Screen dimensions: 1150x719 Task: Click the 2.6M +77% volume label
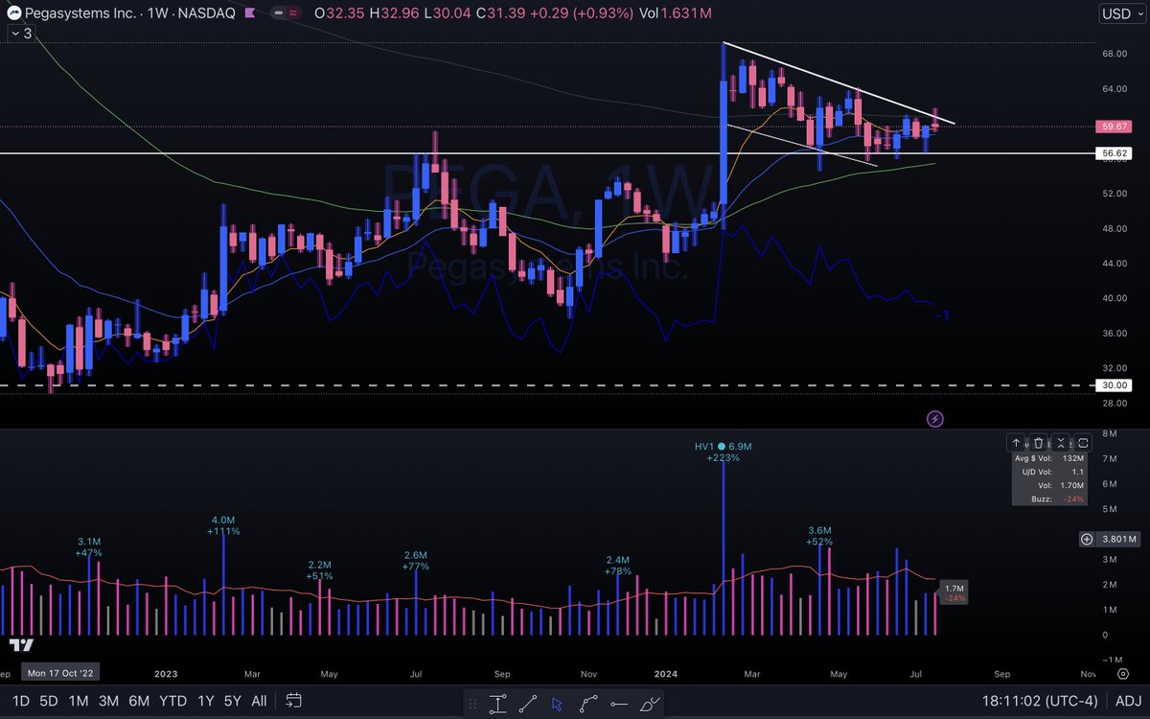pyautogui.click(x=415, y=560)
